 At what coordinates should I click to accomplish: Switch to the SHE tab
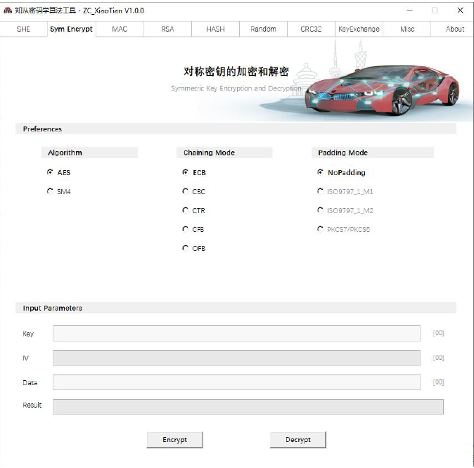[23, 29]
